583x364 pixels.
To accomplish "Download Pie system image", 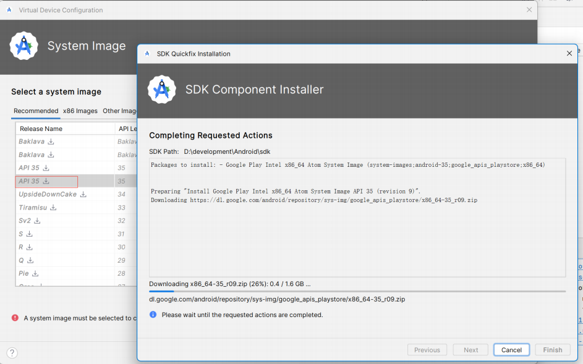I will coord(35,273).
